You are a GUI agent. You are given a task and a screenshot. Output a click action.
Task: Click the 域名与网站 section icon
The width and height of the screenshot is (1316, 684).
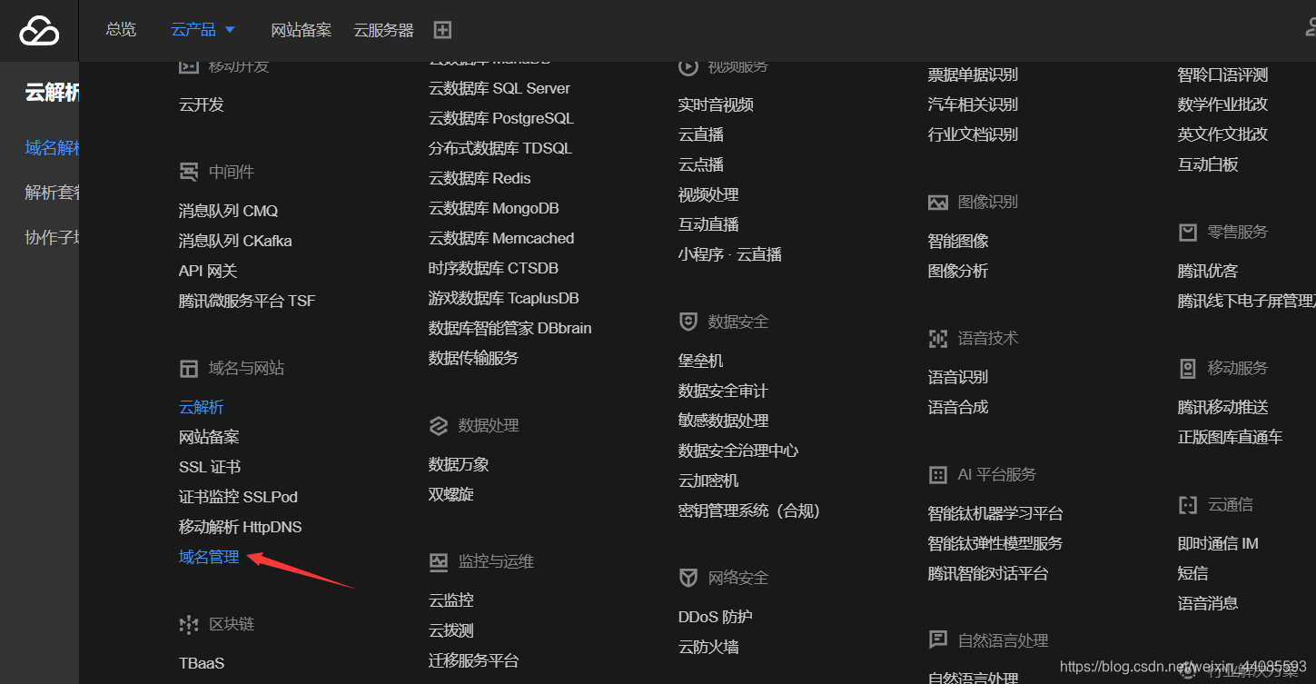pos(189,368)
